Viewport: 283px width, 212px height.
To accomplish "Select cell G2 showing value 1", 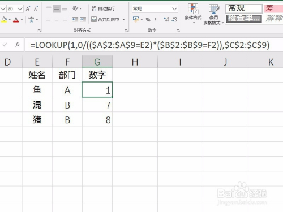I will point(97,90).
